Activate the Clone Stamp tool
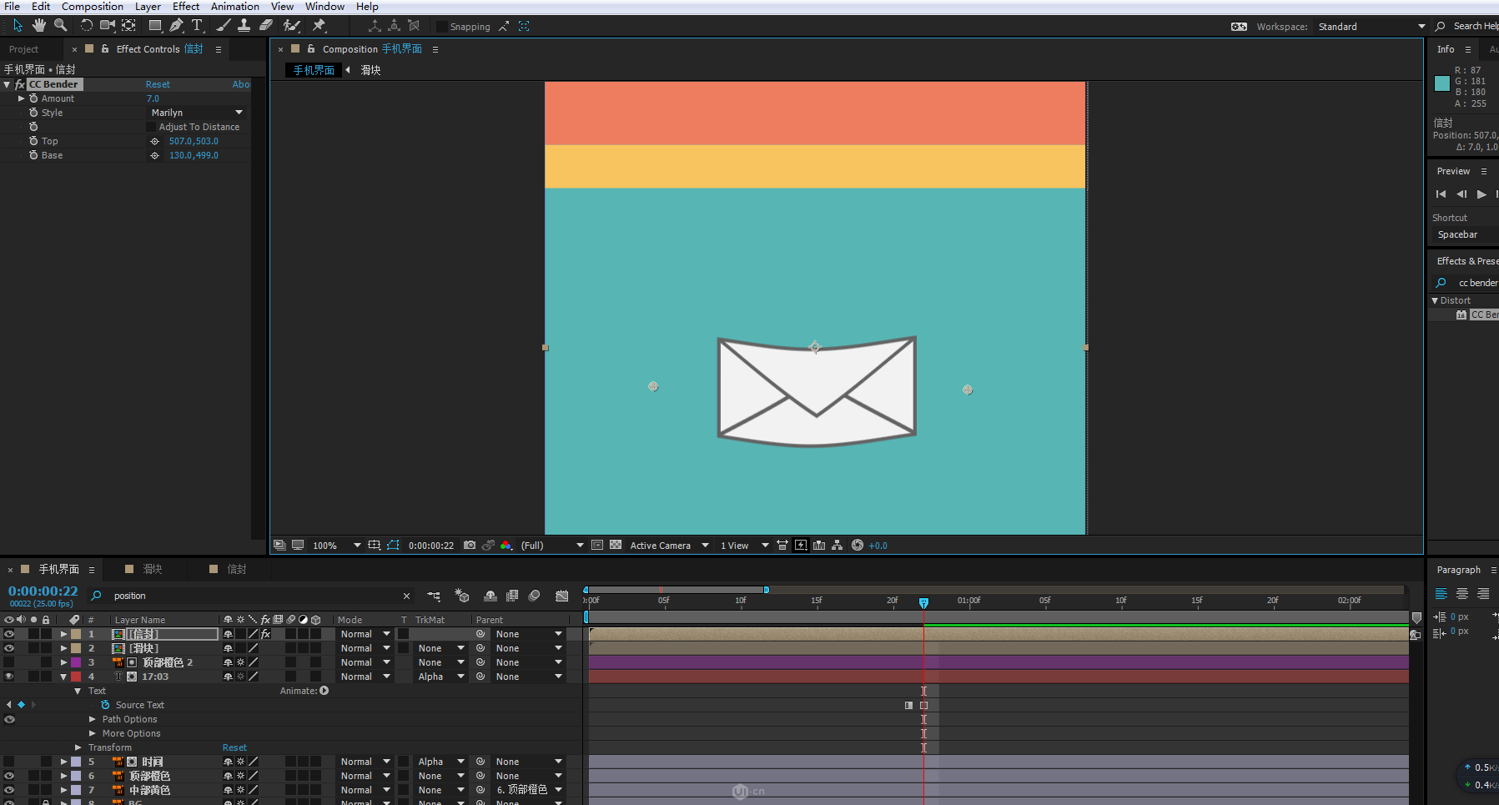The image size is (1499, 805). tap(244, 26)
